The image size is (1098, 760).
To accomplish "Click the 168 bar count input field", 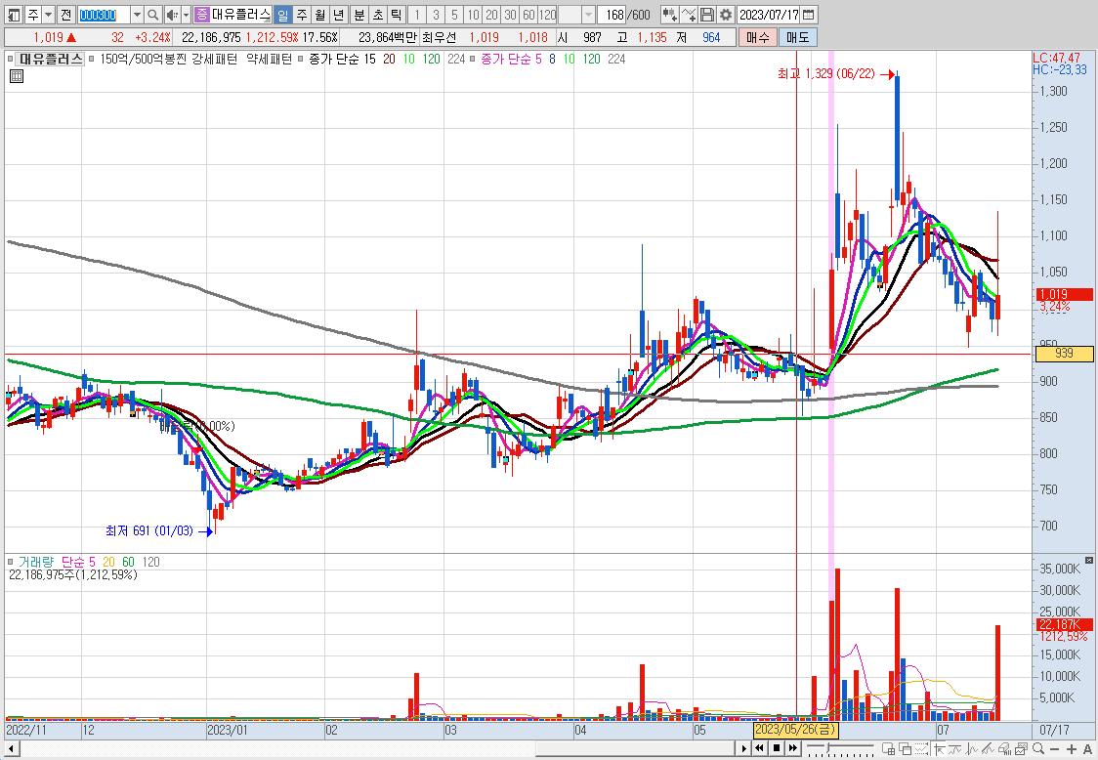I will click(x=612, y=14).
